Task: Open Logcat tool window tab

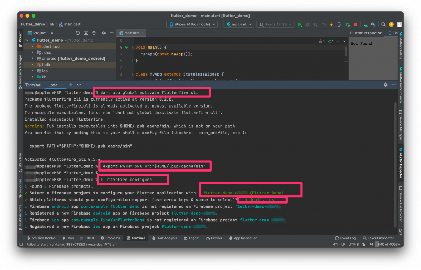Action: click(192, 238)
